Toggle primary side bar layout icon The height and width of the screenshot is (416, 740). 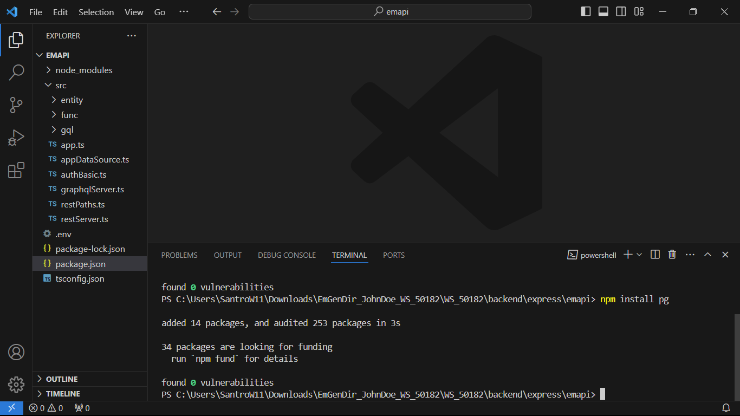pos(586,12)
